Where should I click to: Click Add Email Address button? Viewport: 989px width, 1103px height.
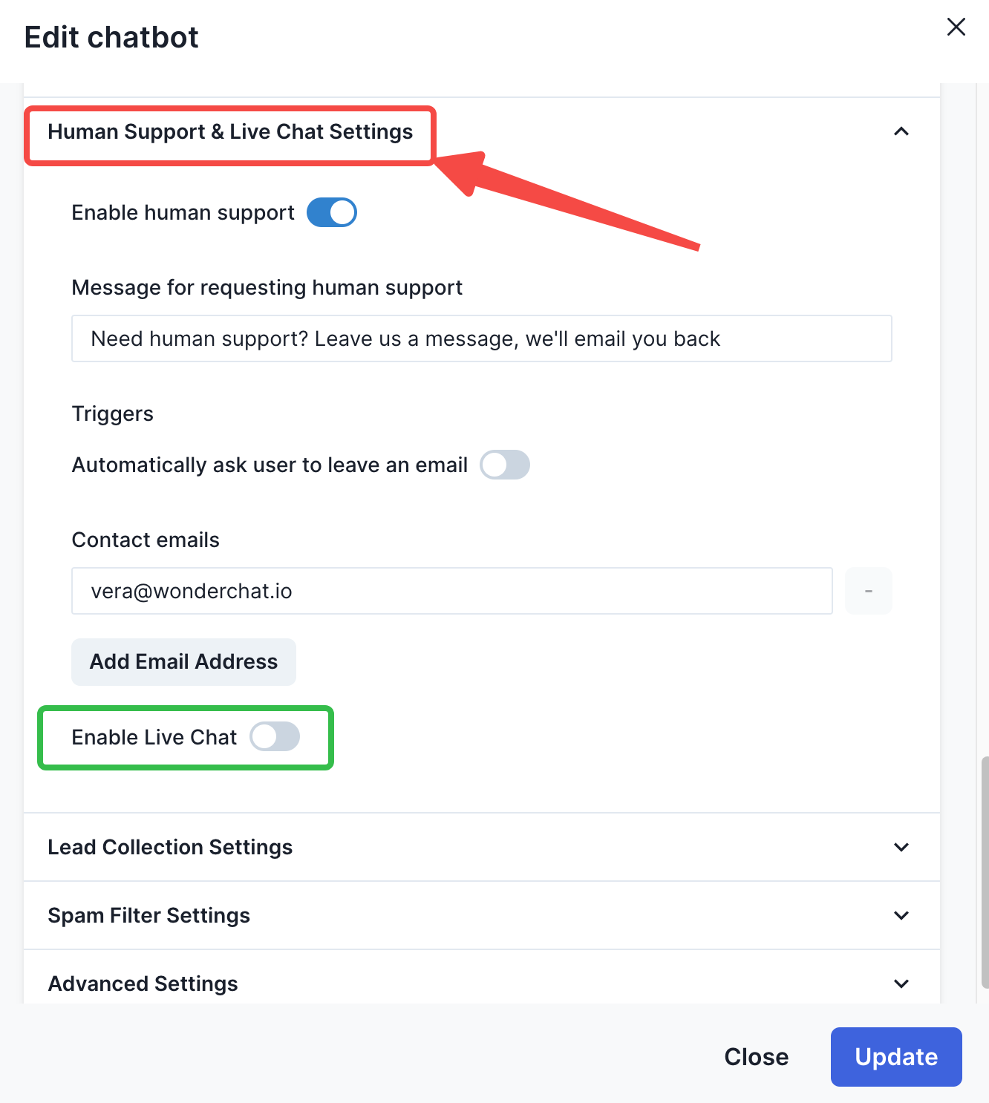pos(183,661)
